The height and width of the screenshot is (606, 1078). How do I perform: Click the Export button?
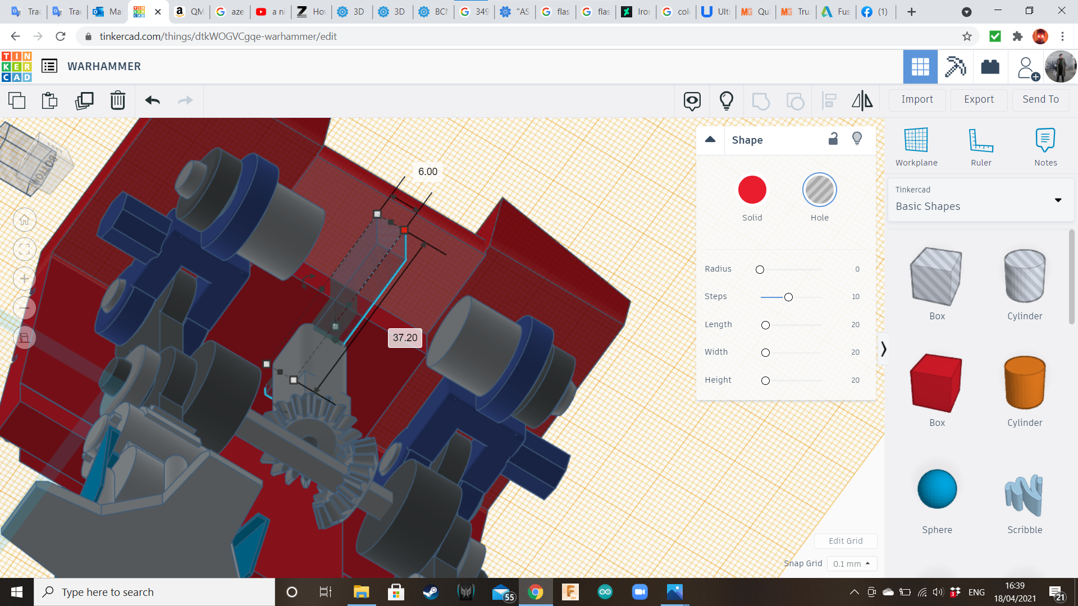[x=979, y=99]
